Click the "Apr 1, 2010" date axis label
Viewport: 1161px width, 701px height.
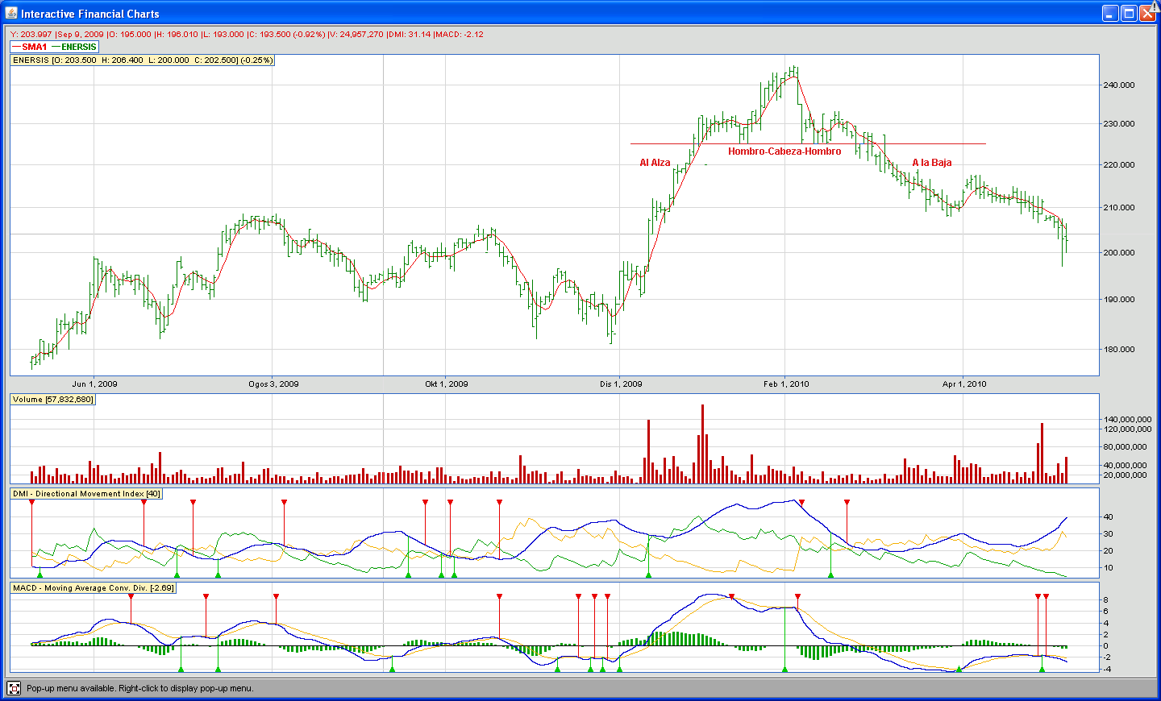(964, 384)
